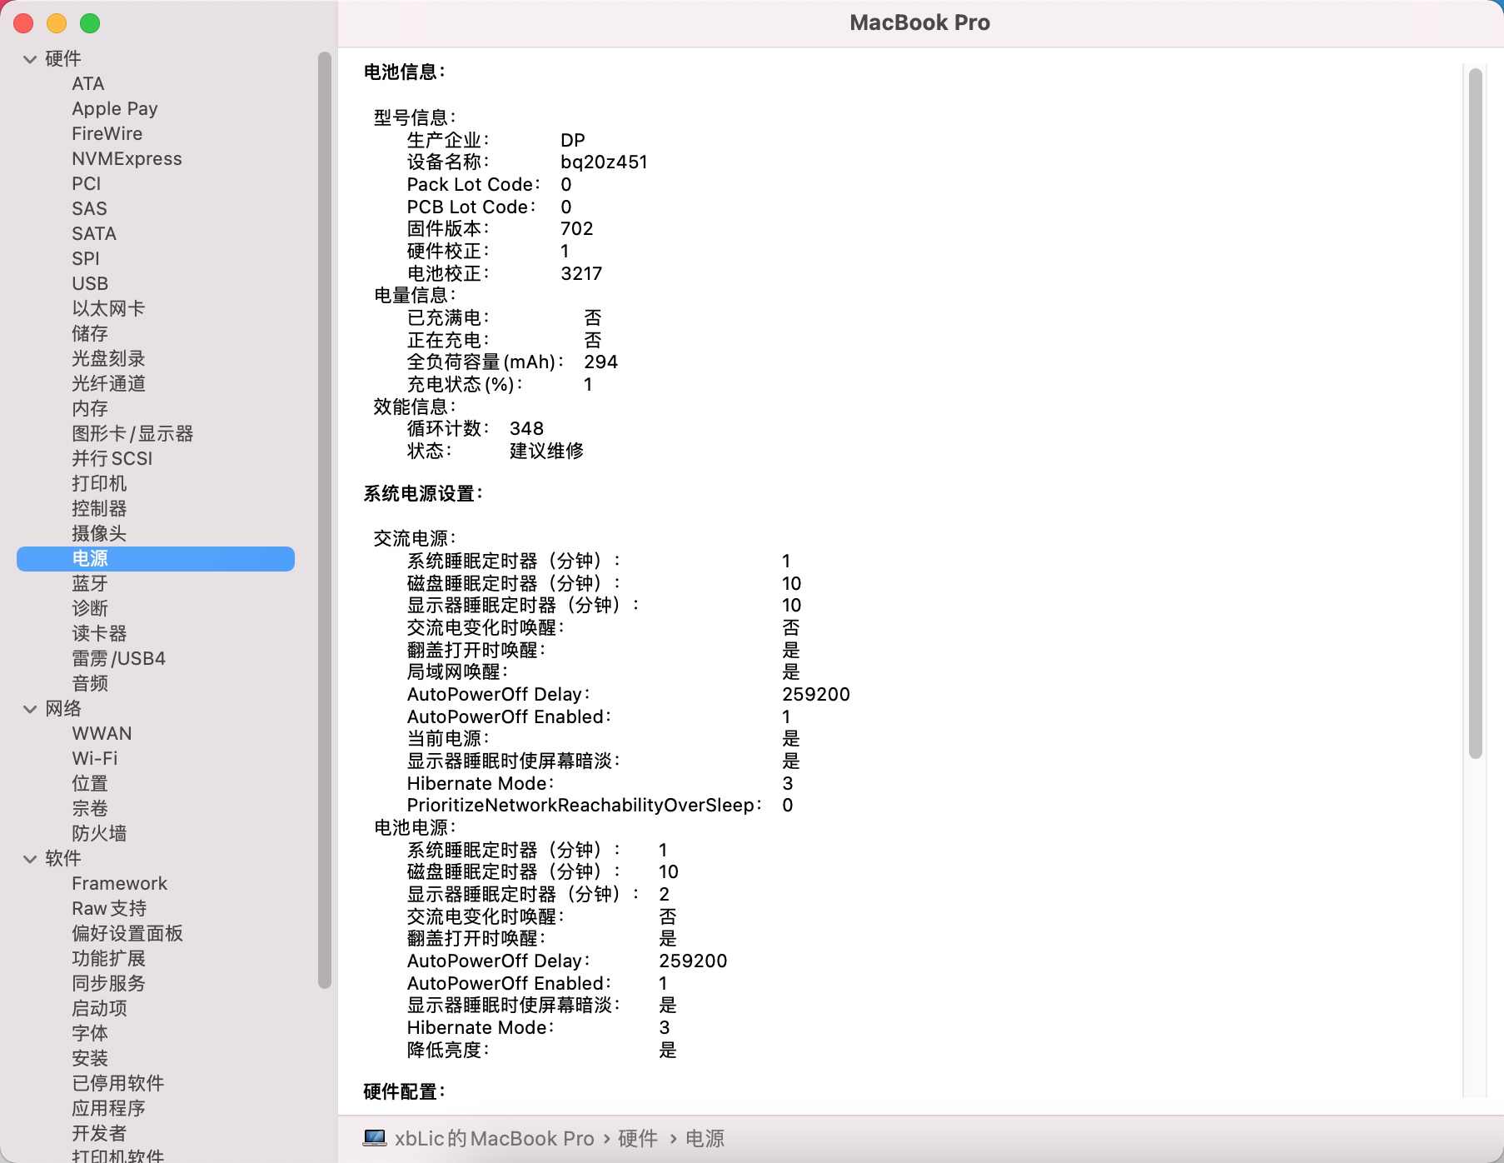
Task: Click the sidebar vertical scrollbar
Action: tap(325, 517)
